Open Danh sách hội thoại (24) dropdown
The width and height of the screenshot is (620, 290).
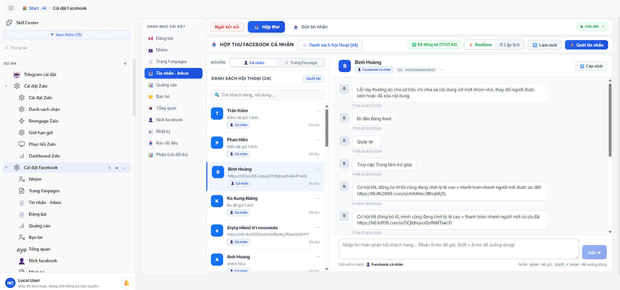pos(330,45)
